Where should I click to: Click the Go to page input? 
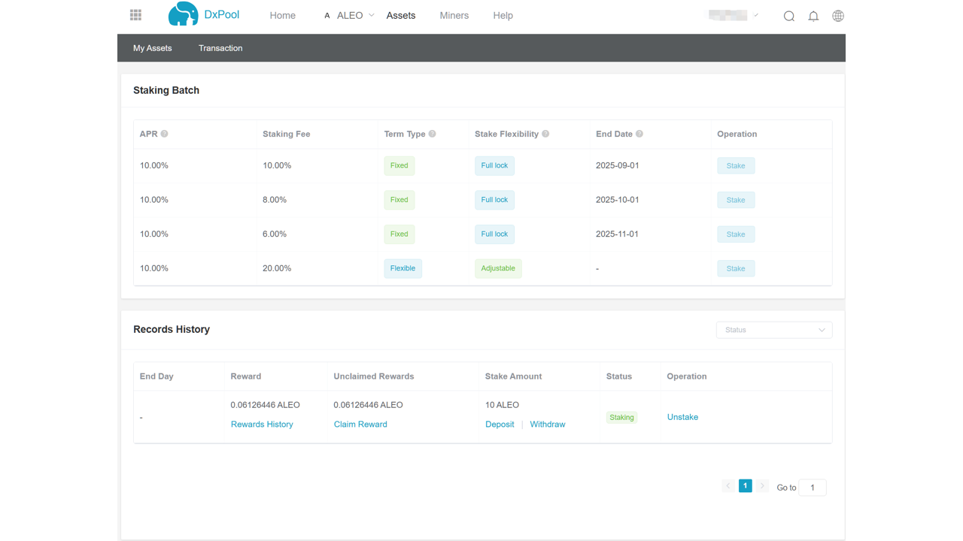click(813, 488)
